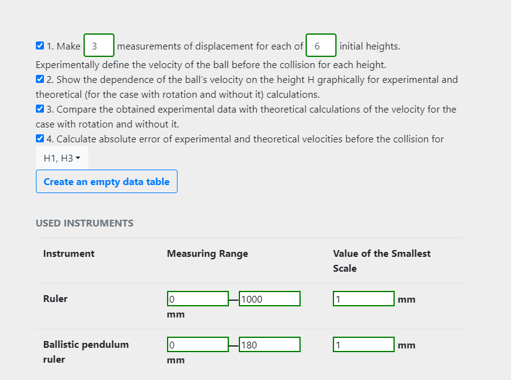Click the pendulum ruler smallest scale field
Viewport: 511px width, 380px height.
coord(363,344)
